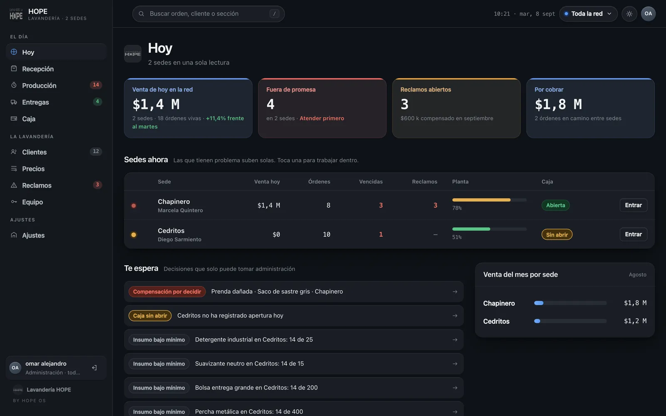Image resolution: width=666 pixels, height=416 pixels.
Task: Click the Entregas truck icon
Action: [x=14, y=102]
